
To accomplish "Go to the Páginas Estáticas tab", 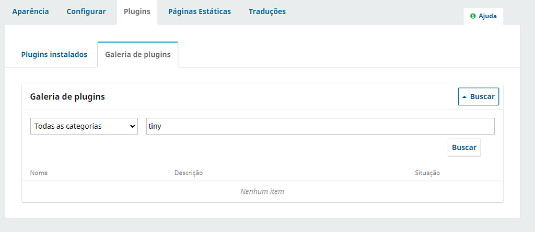I will (199, 11).
